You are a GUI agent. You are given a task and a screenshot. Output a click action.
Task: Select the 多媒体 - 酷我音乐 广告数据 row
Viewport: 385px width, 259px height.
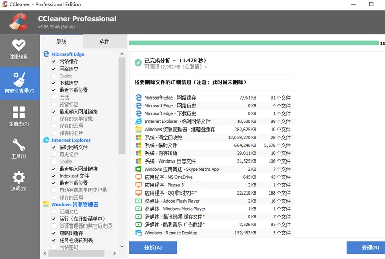click(x=213, y=224)
